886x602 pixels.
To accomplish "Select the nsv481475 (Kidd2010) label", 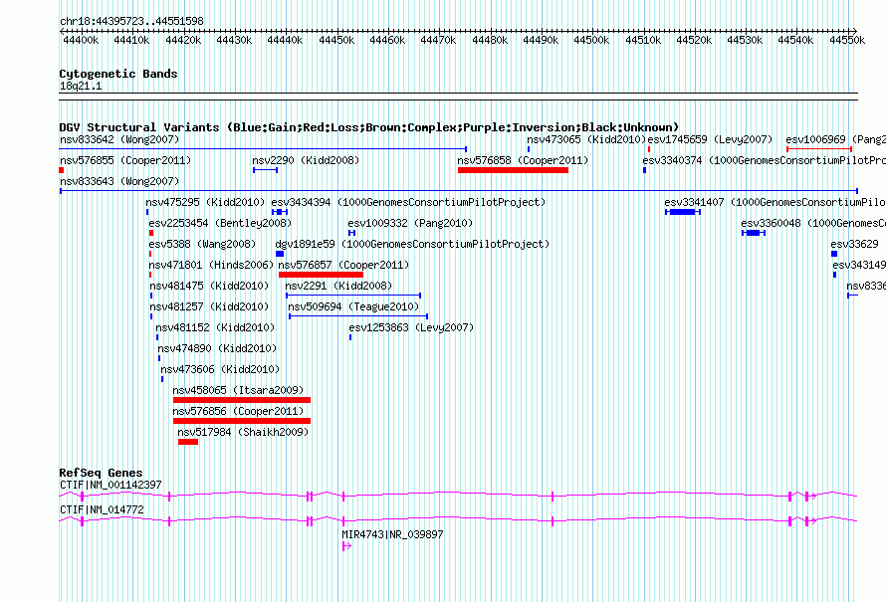I will tap(209, 286).
